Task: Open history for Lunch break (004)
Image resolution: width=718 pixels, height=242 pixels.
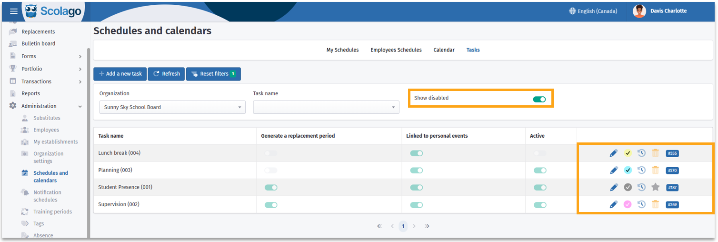Action: coord(642,153)
